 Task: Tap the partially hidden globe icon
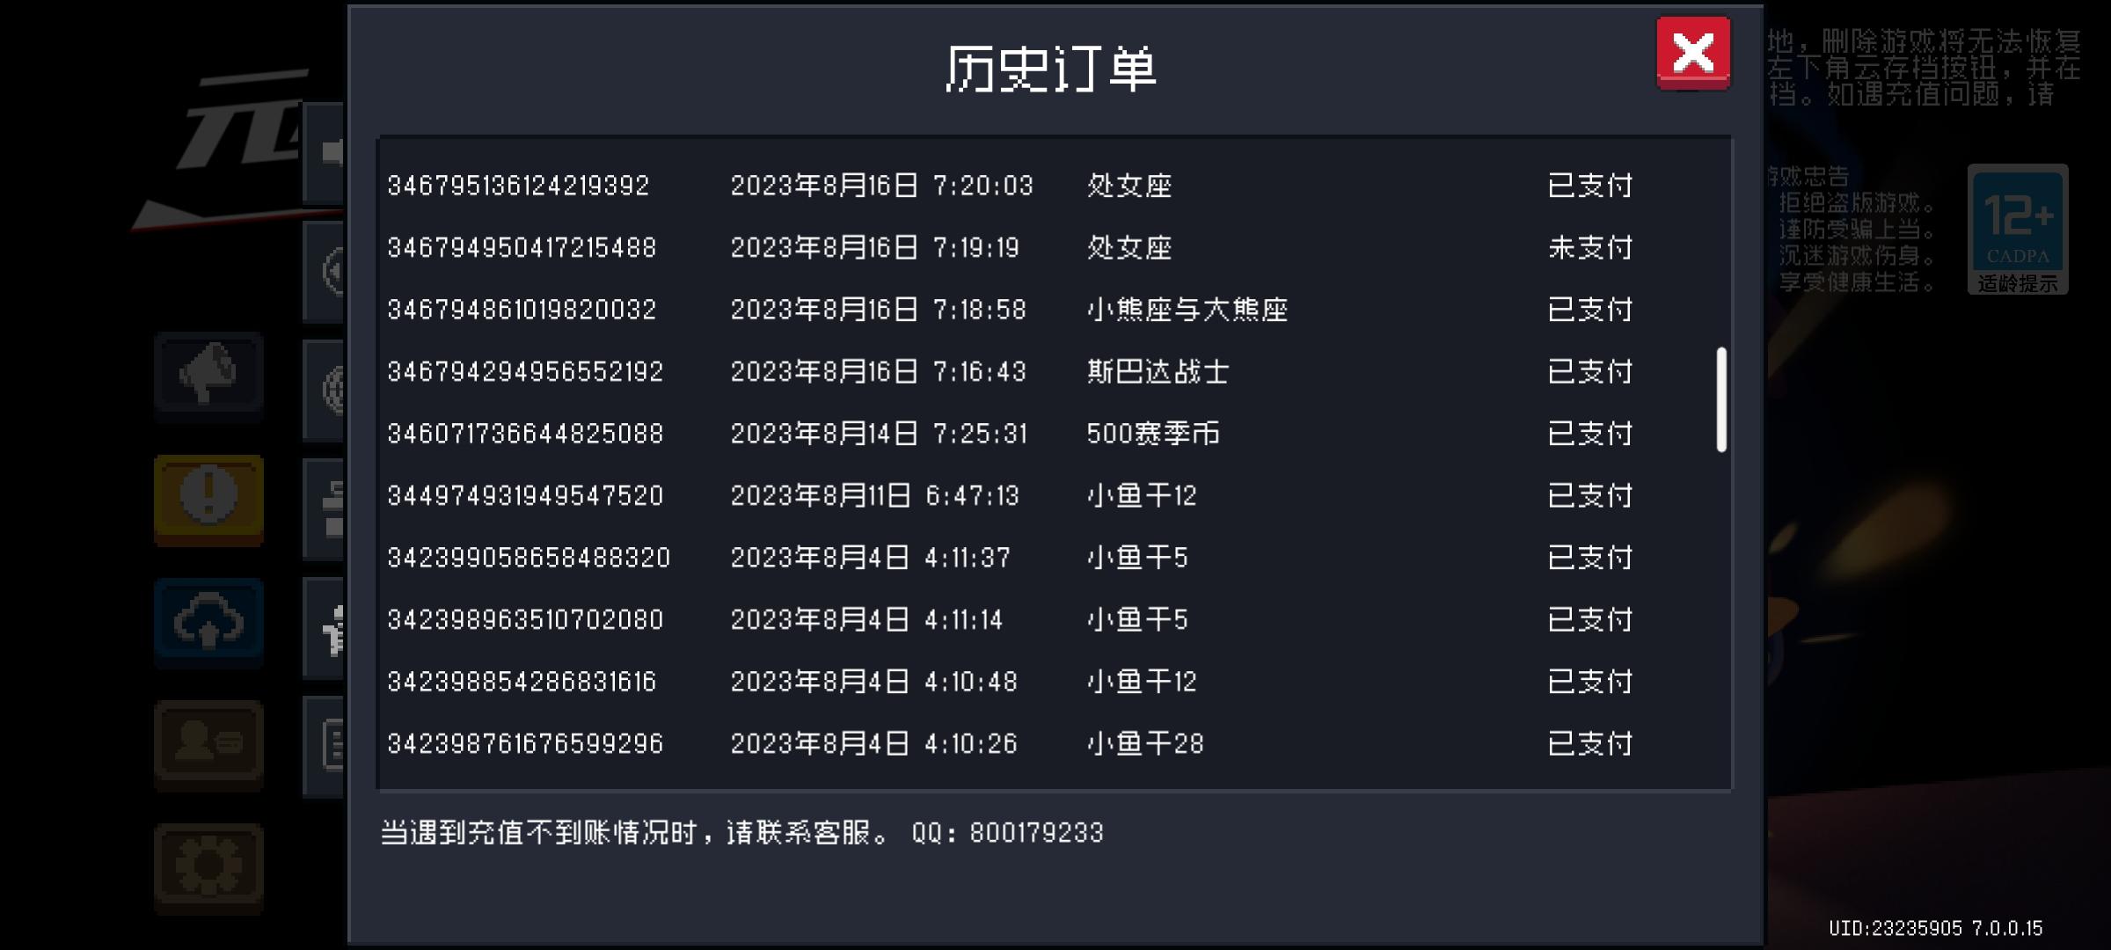pos(332,389)
